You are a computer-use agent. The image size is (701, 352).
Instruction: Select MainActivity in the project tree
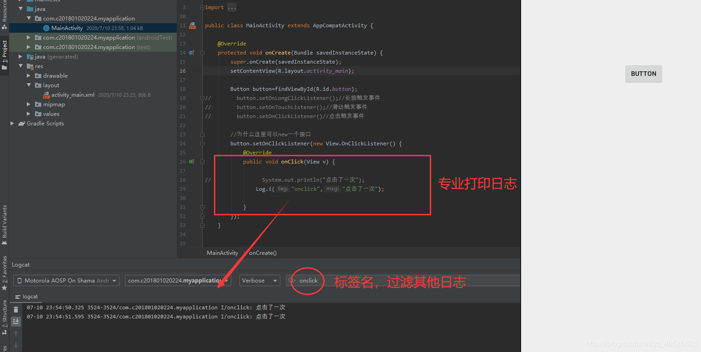[x=67, y=28]
